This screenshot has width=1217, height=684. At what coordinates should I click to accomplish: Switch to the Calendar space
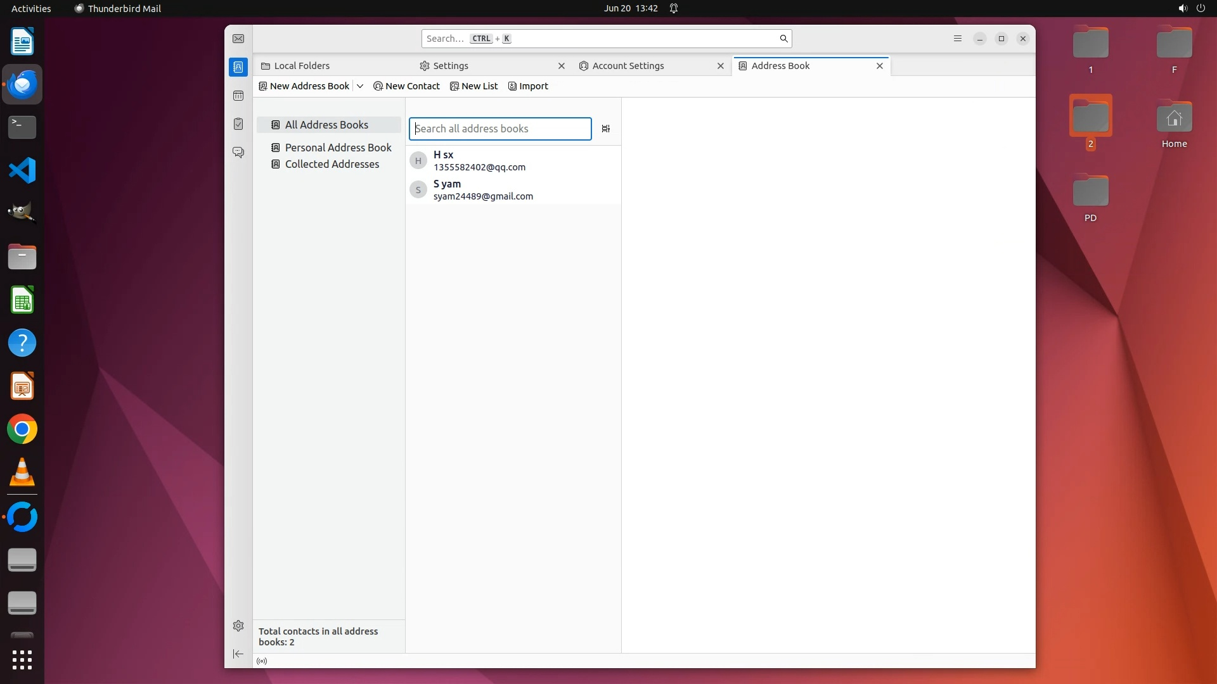tap(238, 96)
